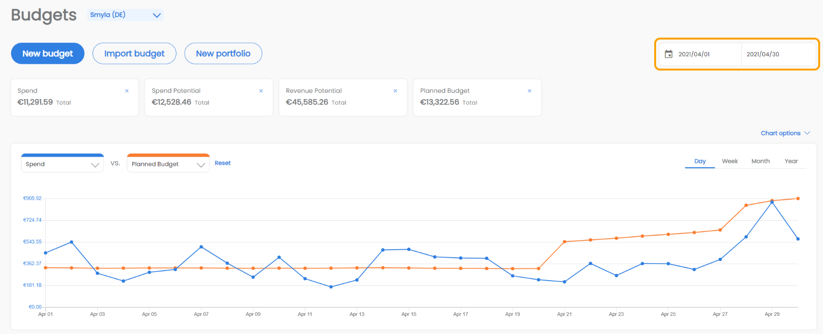This screenshot has width=823, height=334.
Task: Reset the chart comparison
Action: pos(223,163)
